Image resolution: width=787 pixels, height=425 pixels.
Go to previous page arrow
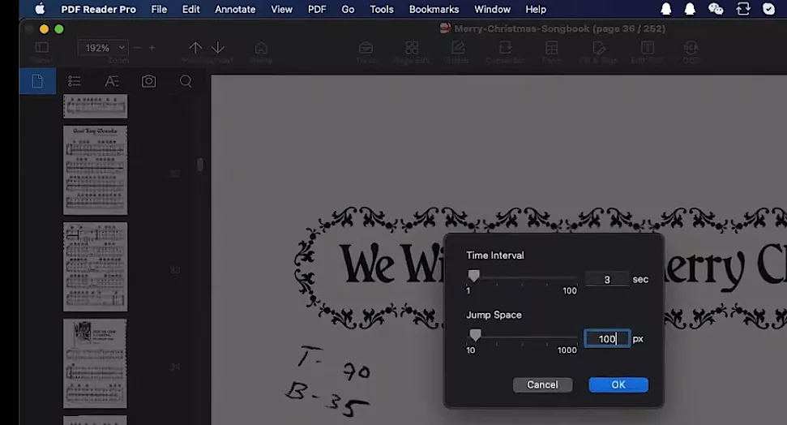[x=195, y=48]
